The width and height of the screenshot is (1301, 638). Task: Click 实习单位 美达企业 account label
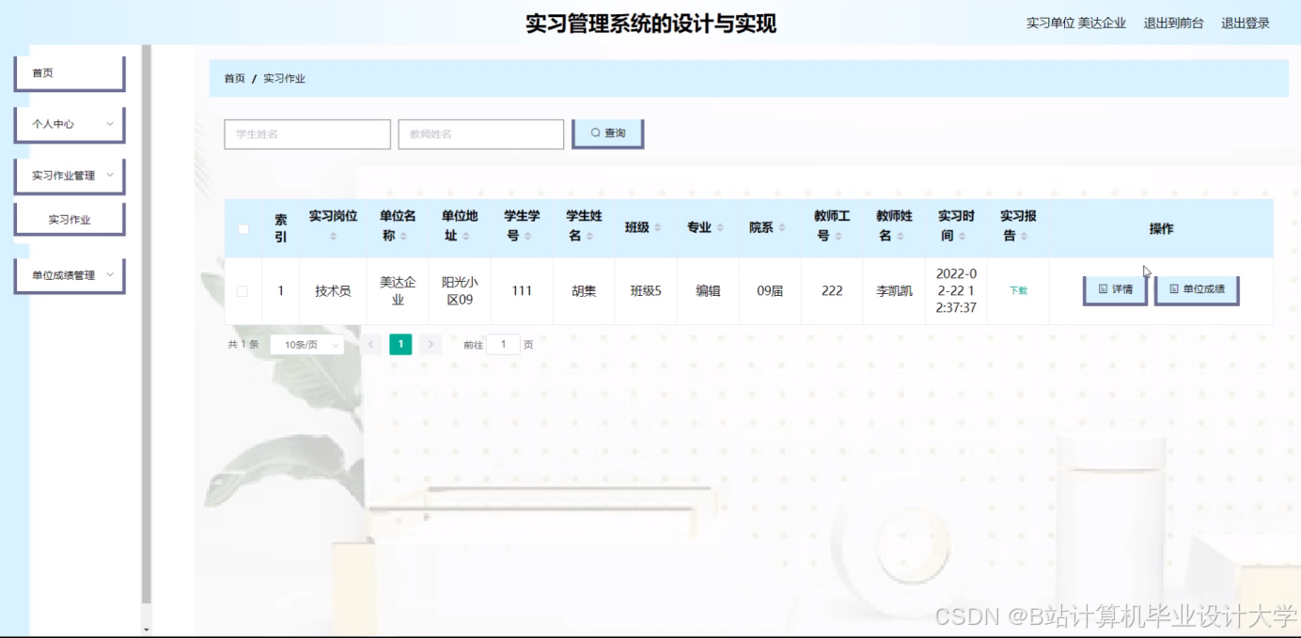click(1076, 23)
